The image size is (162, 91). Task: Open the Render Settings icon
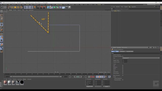pyautogui.click(x=45, y=7)
